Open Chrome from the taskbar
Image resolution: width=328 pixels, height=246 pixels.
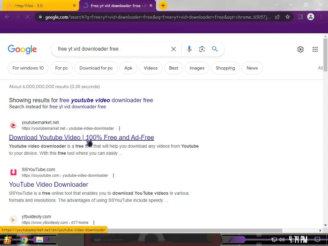coord(24,240)
